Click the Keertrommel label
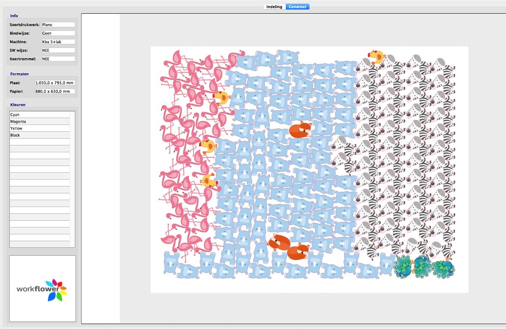This screenshot has height=329, width=506. pyautogui.click(x=22, y=59)
